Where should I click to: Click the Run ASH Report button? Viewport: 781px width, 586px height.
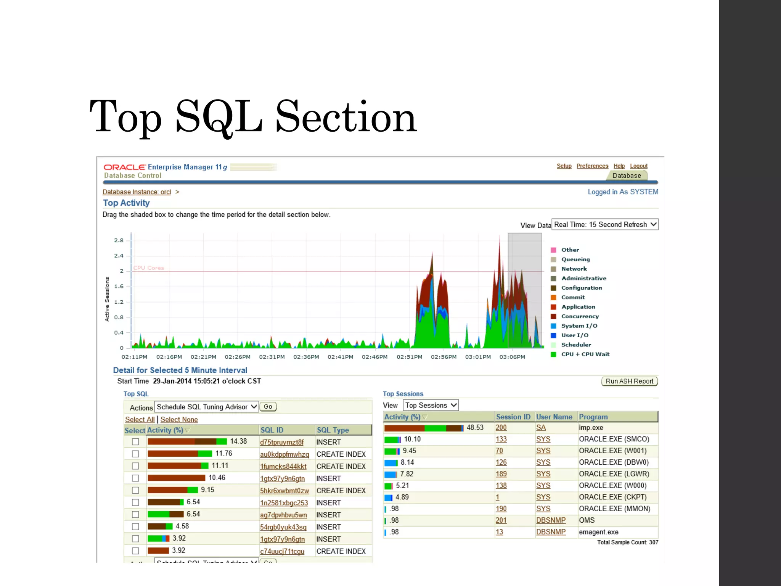(x=630, y=381)
